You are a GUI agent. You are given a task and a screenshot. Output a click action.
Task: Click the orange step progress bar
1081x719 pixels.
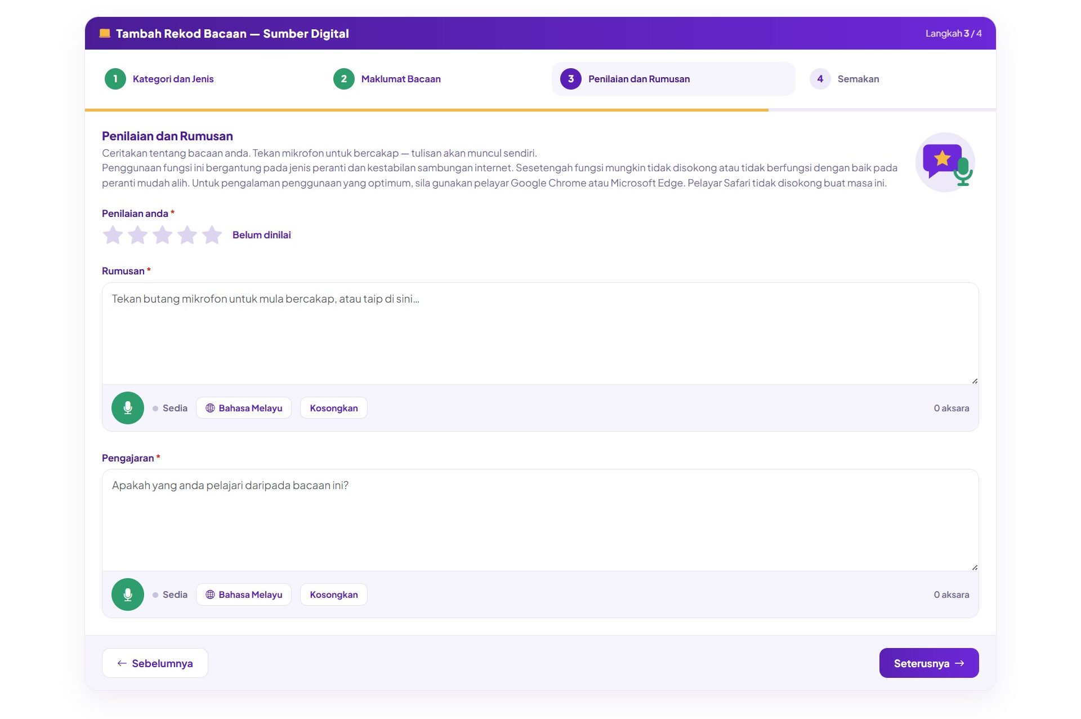[427, 110]
